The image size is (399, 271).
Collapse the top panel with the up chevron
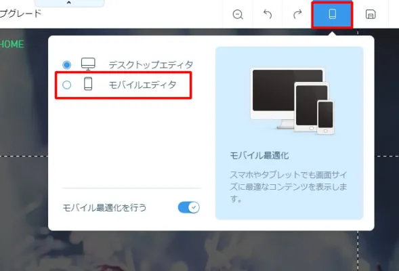coord(68,3)
